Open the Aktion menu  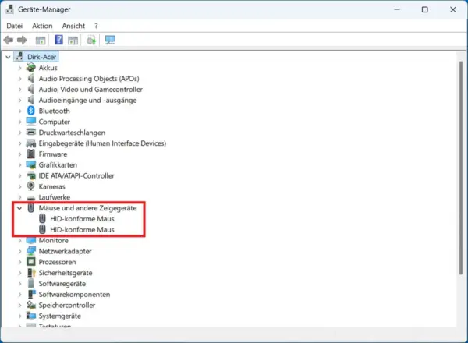point(42,26)
